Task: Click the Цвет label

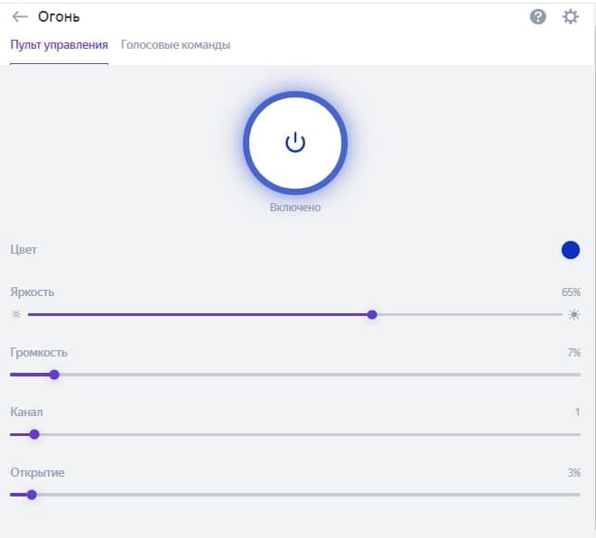Action: pos(23,250)
